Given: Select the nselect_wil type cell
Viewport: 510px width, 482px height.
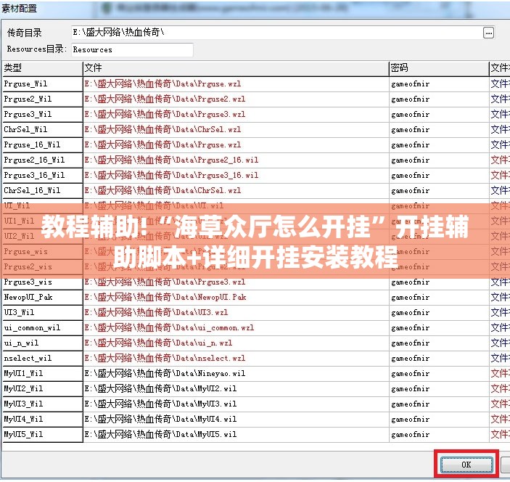Looking at the screenshot, I should coord(42,359).
